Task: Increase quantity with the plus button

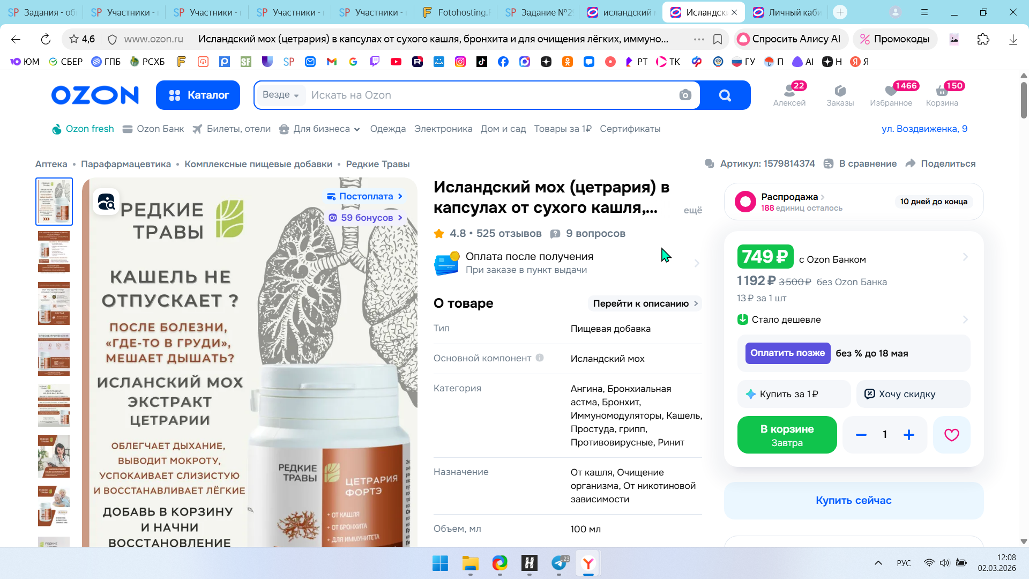Action: [x=909, y=435]
